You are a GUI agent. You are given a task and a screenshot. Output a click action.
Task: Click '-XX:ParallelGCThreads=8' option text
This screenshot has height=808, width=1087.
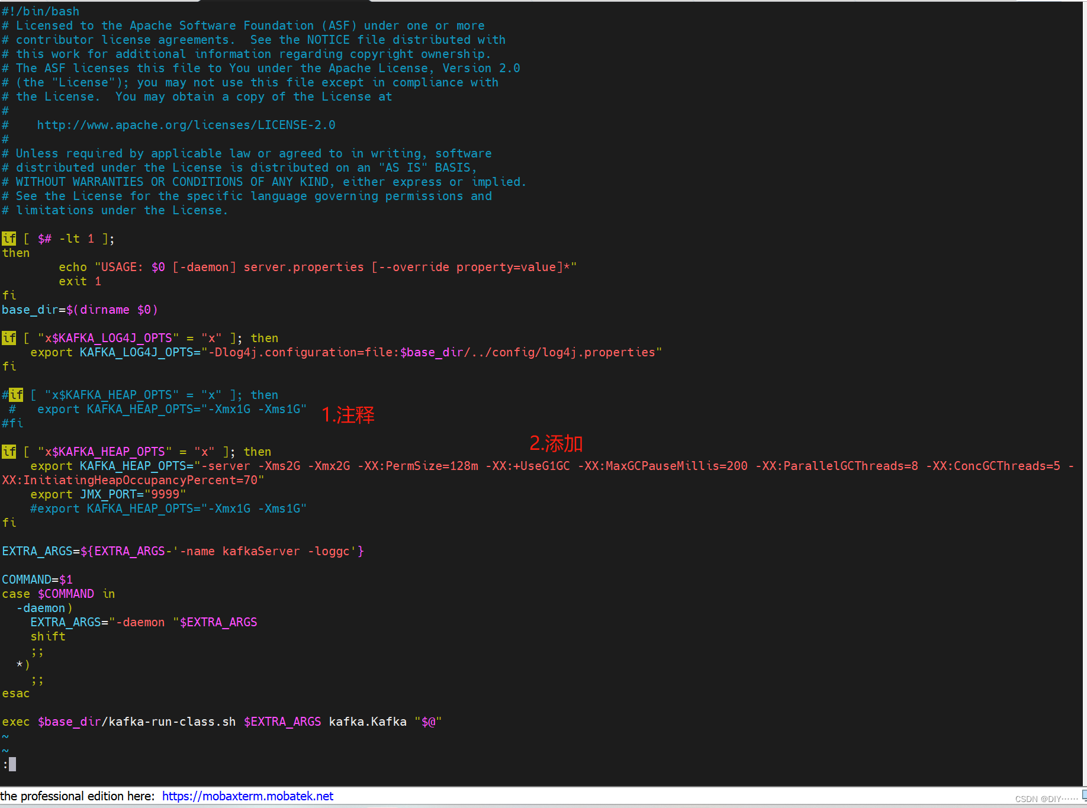(x=837, y=466)
